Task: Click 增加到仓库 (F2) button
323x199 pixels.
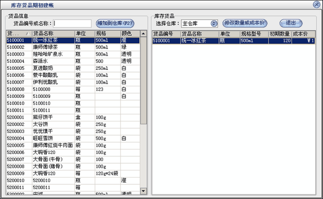Action: point(115,24)
